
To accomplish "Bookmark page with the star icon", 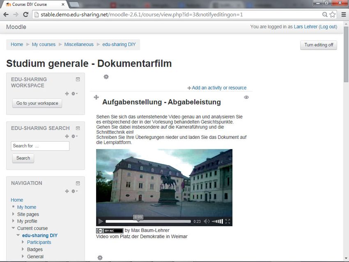I will (333, 14).
